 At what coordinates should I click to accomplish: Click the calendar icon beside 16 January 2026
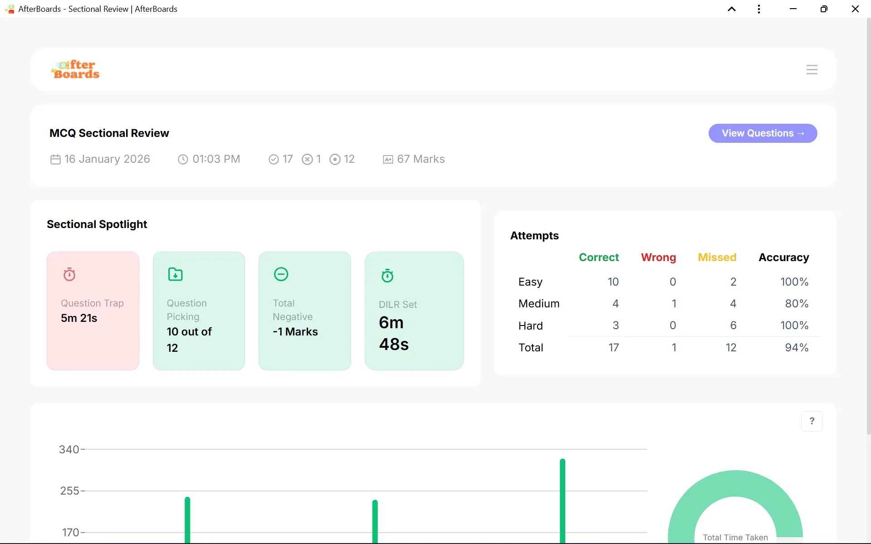coord(55,160)
